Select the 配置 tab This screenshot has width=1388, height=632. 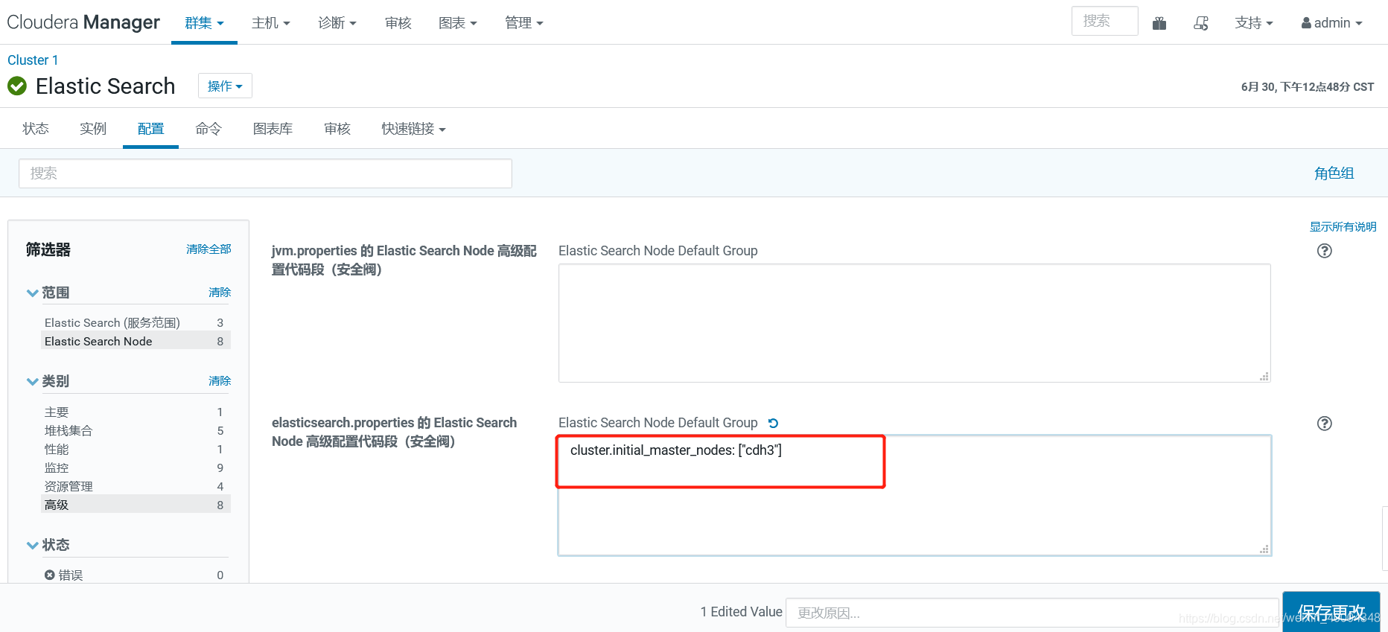click(x=150, y=129)
